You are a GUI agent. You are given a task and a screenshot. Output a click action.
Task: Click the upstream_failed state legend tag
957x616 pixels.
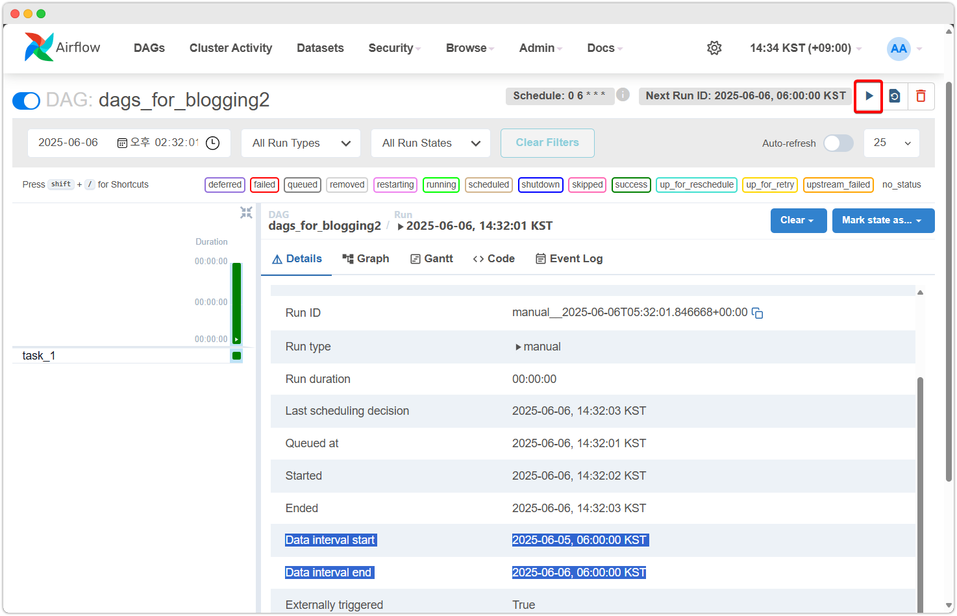coord(838,185)
